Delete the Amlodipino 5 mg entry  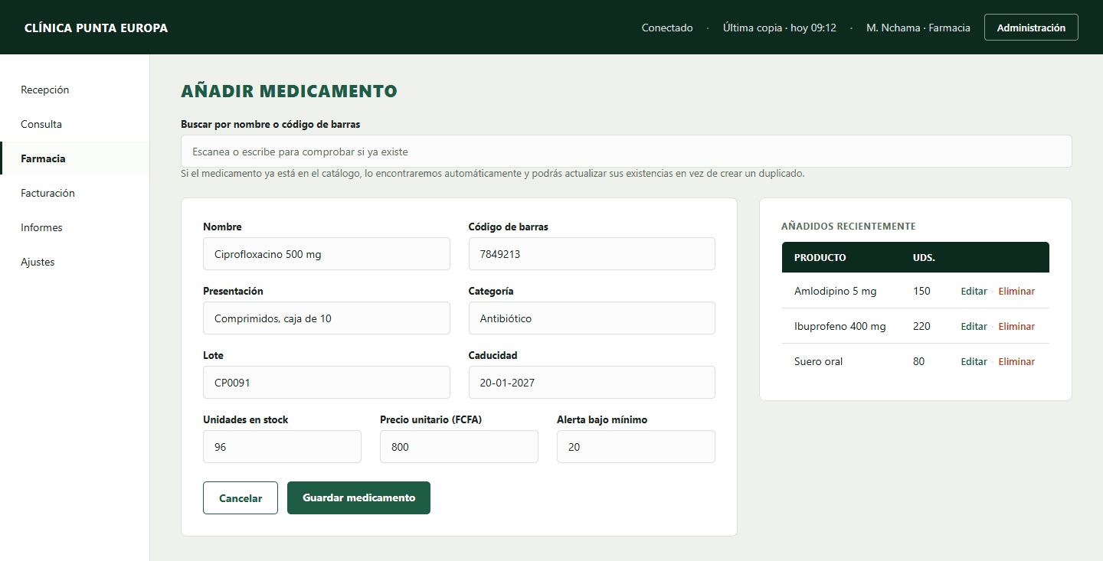point(1016,292)
